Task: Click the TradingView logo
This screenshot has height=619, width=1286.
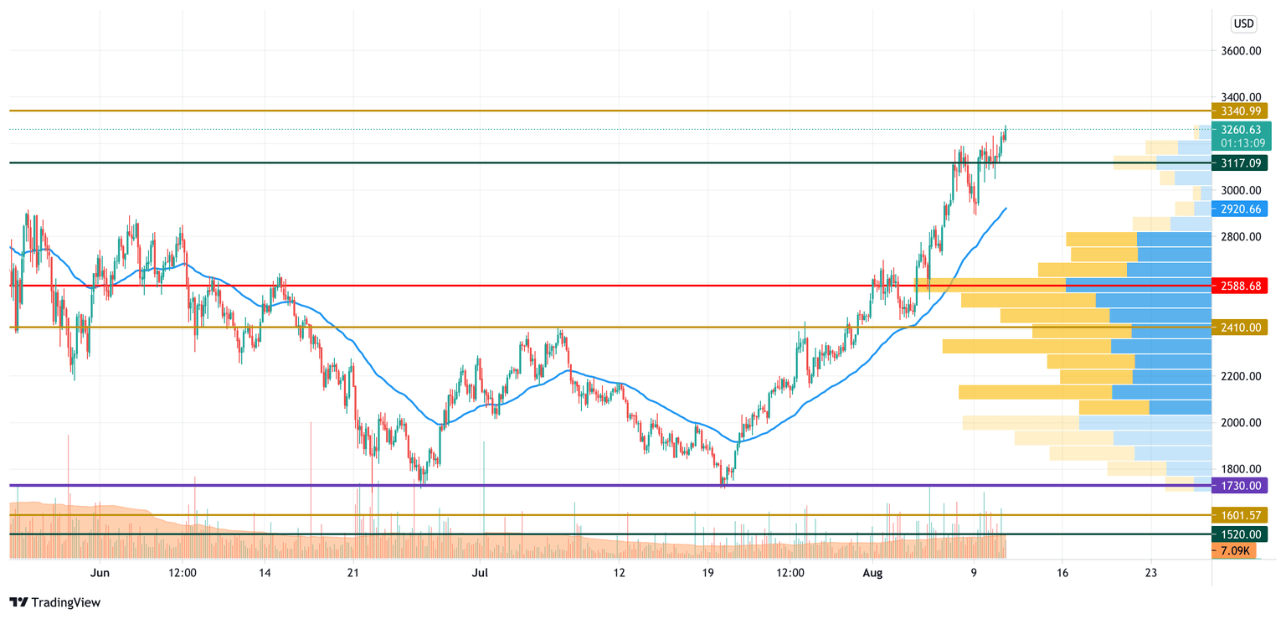Action: (x=54, y=602)
